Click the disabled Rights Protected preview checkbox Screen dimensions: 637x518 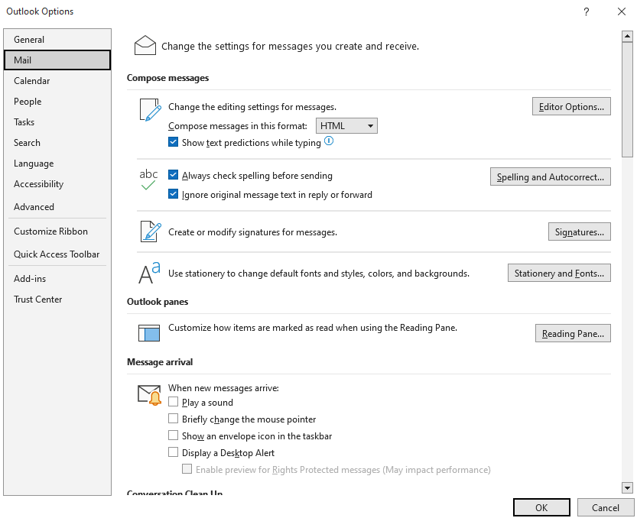187,469
